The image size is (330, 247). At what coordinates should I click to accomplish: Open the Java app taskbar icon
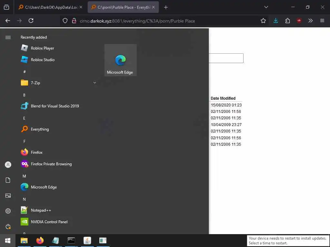87,241
